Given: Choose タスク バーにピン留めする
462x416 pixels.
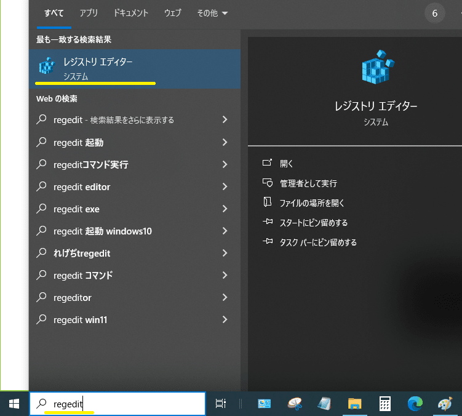Looking at the screenshot, I should 318,242.
